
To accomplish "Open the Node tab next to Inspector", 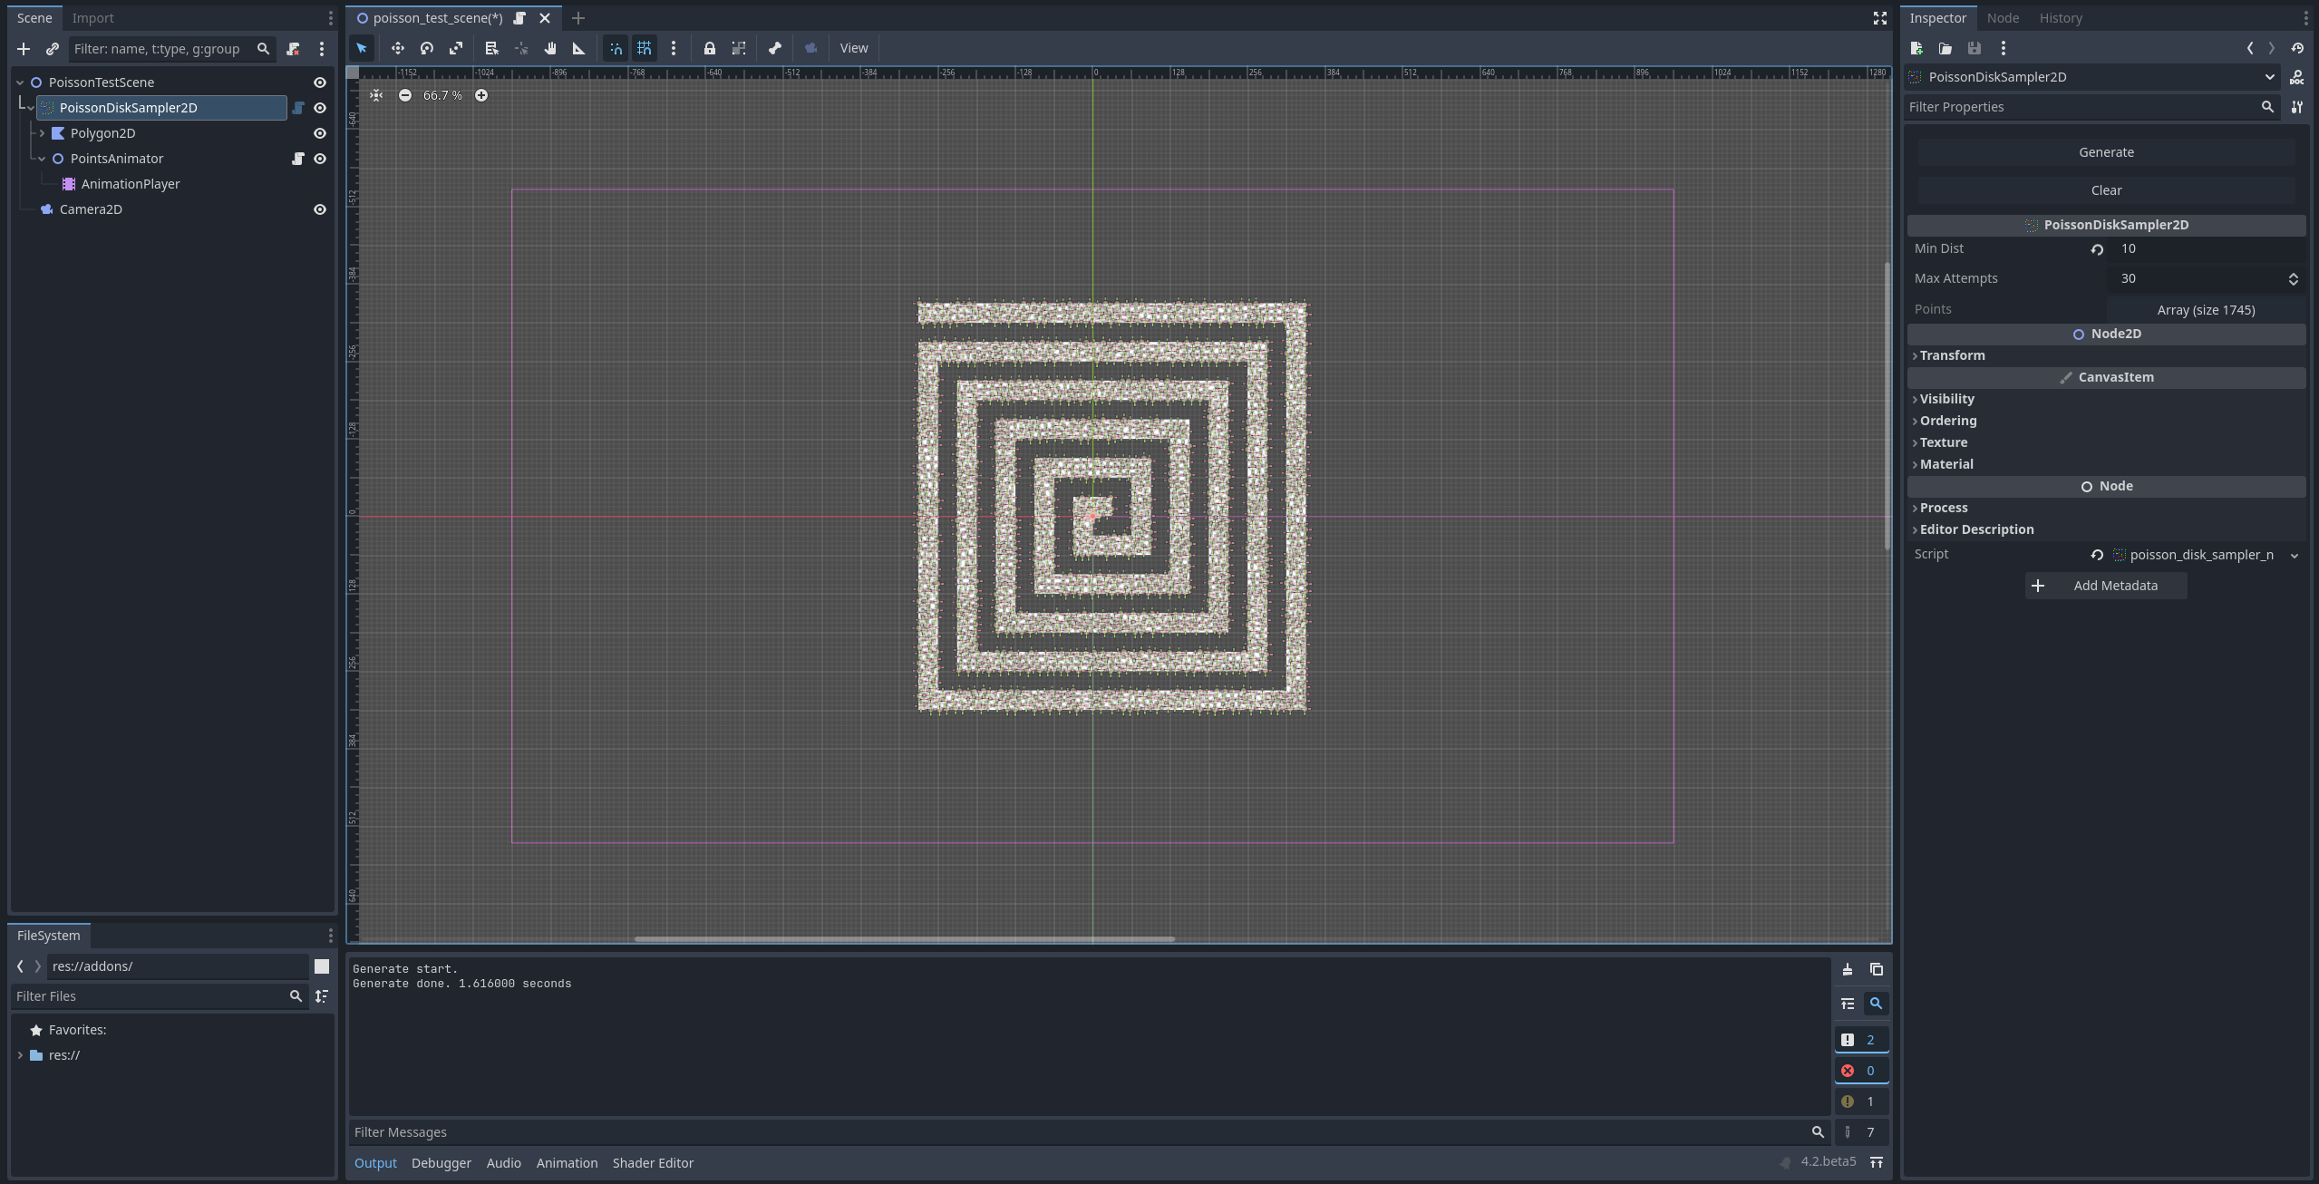I will [2003, 18].
